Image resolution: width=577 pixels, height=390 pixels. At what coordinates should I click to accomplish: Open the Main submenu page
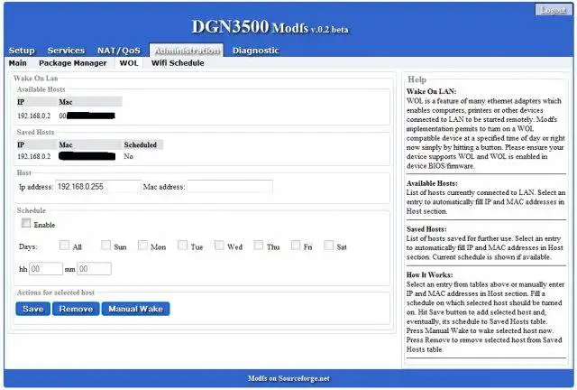[18, 63]
